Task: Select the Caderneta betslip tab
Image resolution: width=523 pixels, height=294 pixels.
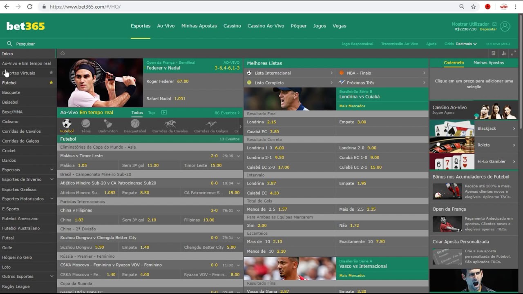Action: pyautogui.click(x=454, y=63)
